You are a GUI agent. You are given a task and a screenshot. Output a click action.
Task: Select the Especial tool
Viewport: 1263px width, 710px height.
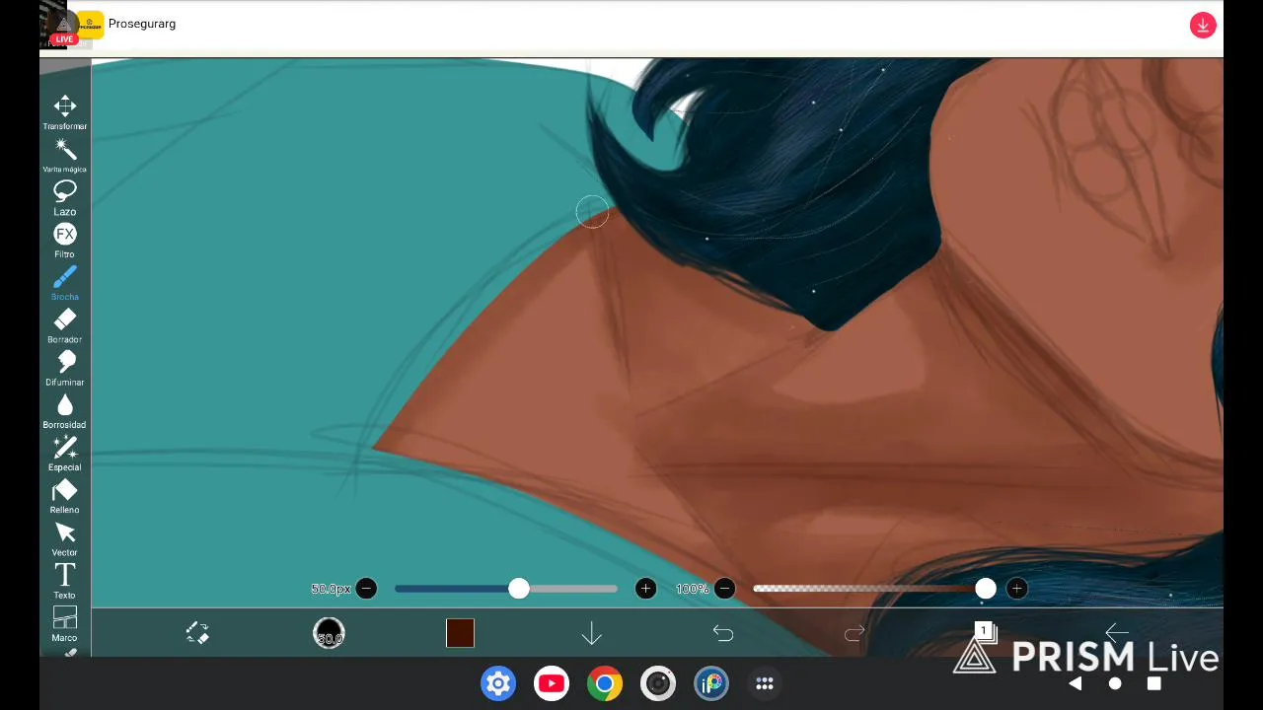pos(65,453)
